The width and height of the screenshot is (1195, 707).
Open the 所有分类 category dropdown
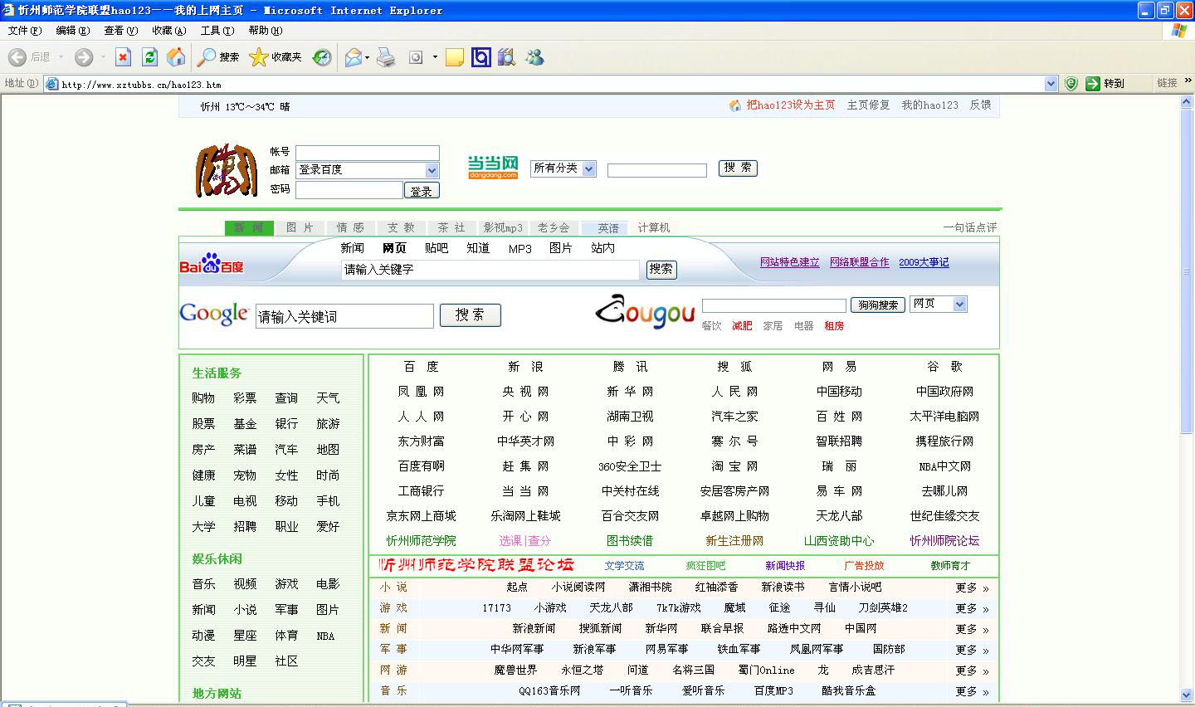pos(589,168)
